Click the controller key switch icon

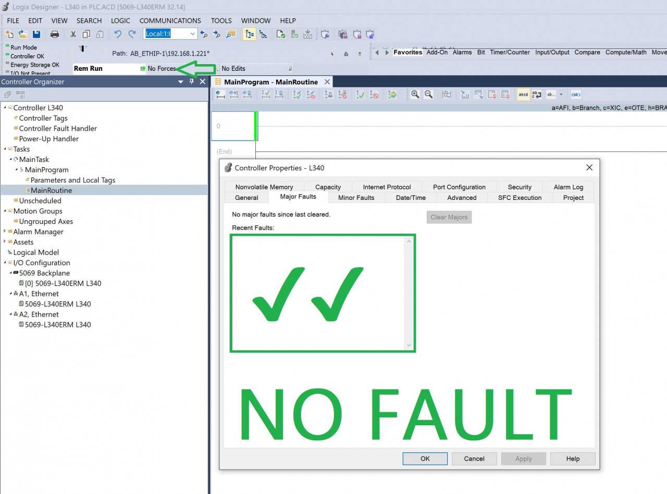tap(82, 48)
